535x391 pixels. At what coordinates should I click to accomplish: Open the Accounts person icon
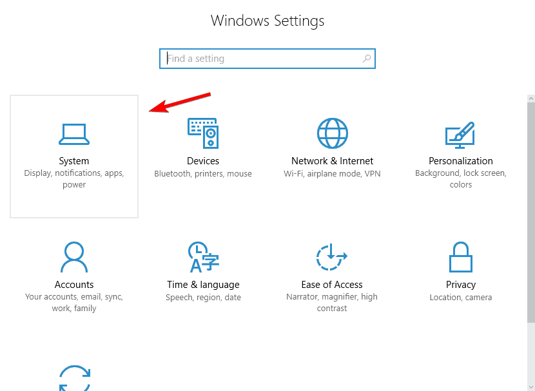(74, 257)
